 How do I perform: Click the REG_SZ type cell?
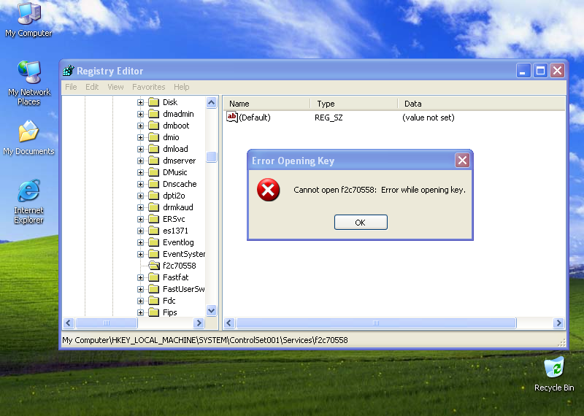point(328,118)
